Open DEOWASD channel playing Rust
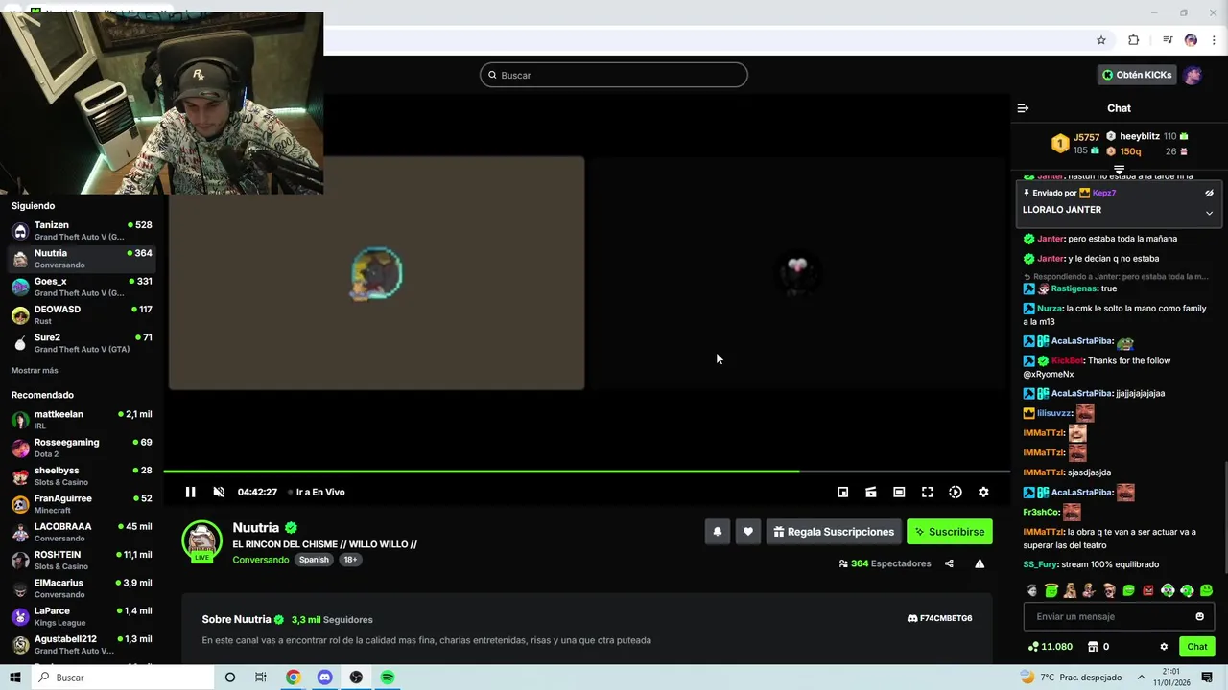1228x690 pixels. click(83, 314)
